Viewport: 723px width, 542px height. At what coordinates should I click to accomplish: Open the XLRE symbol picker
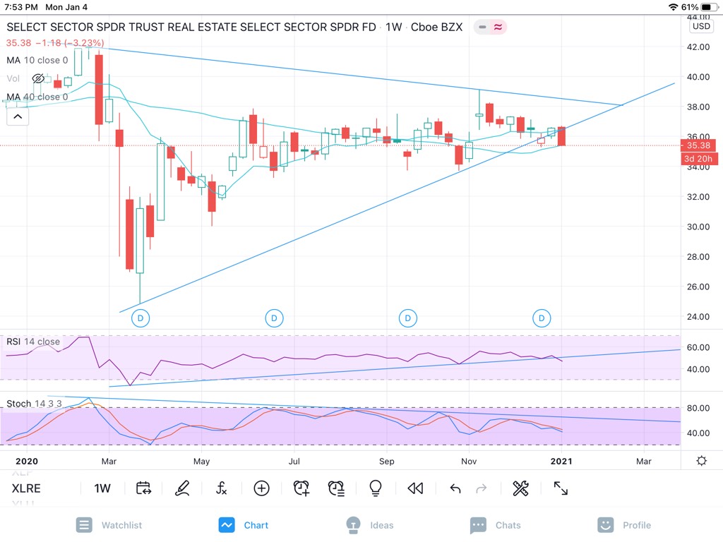click(26, 488)
